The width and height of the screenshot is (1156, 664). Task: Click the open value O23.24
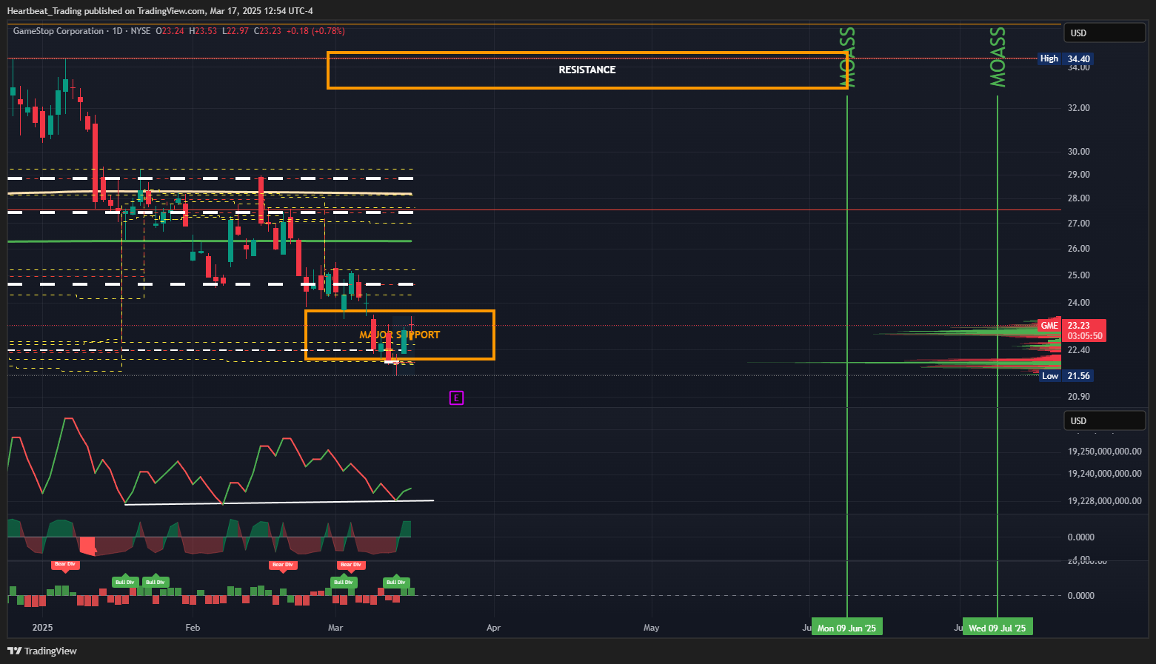(170, 31)
